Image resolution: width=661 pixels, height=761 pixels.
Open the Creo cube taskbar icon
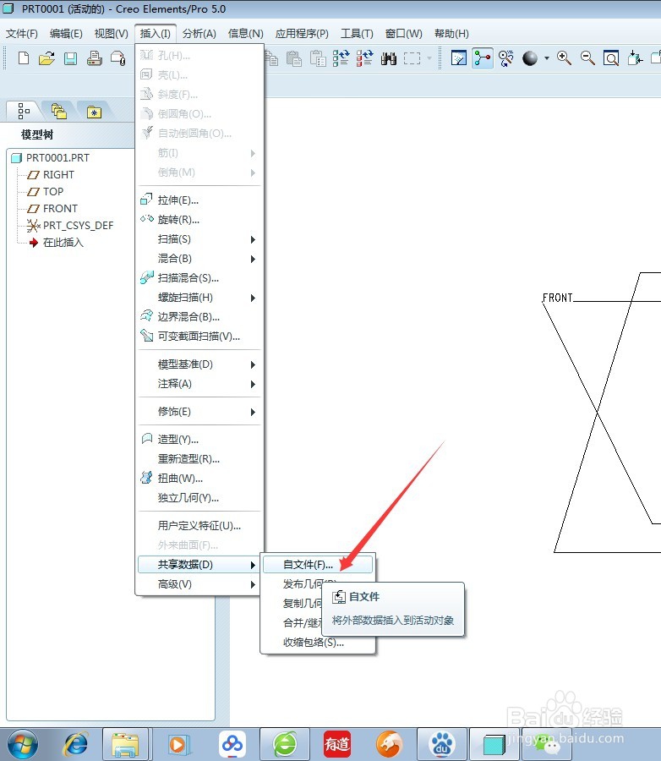[x=494, y=745]
